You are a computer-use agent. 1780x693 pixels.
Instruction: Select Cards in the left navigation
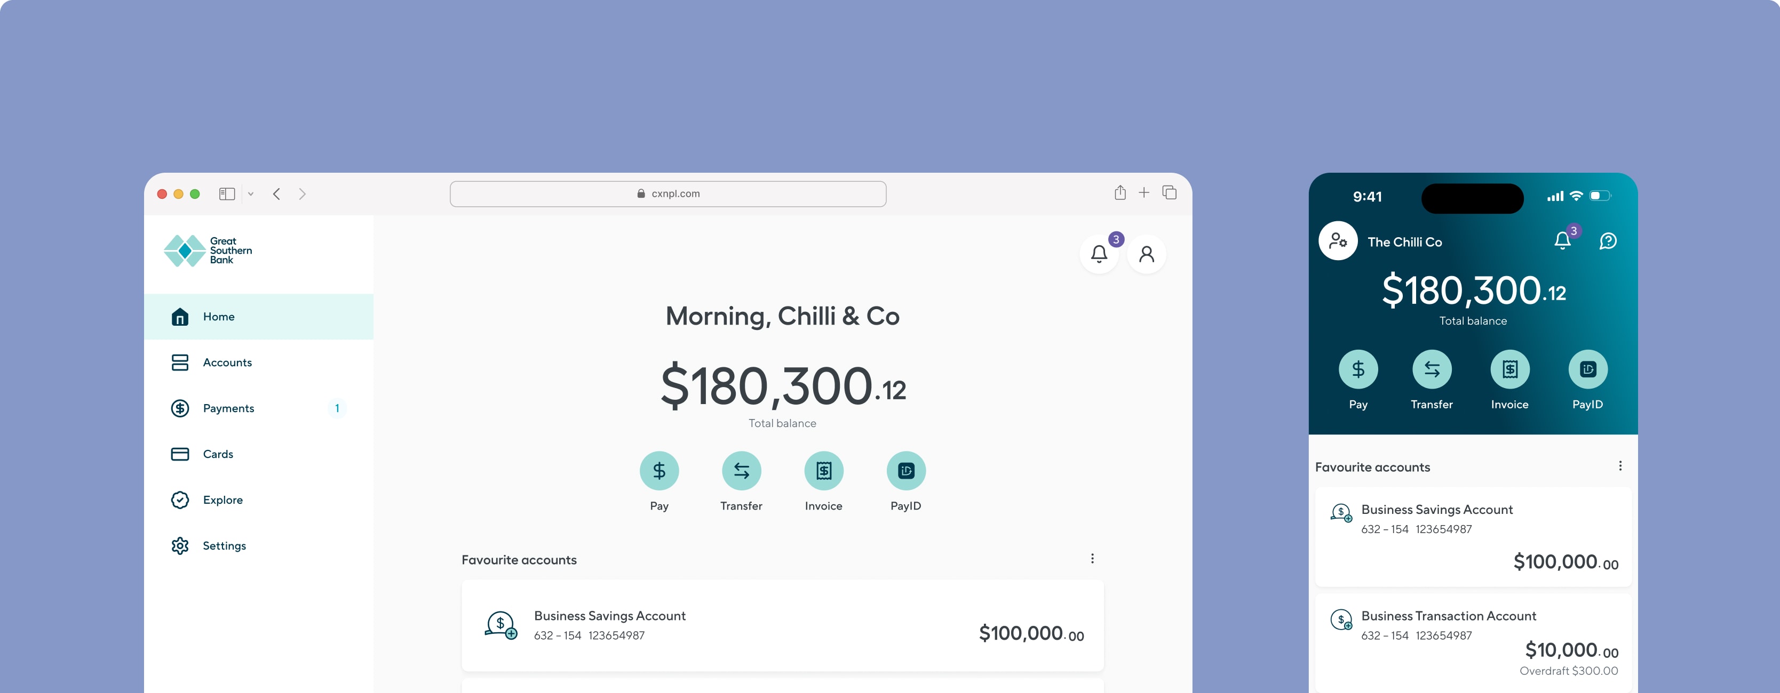tap(218, 454)
